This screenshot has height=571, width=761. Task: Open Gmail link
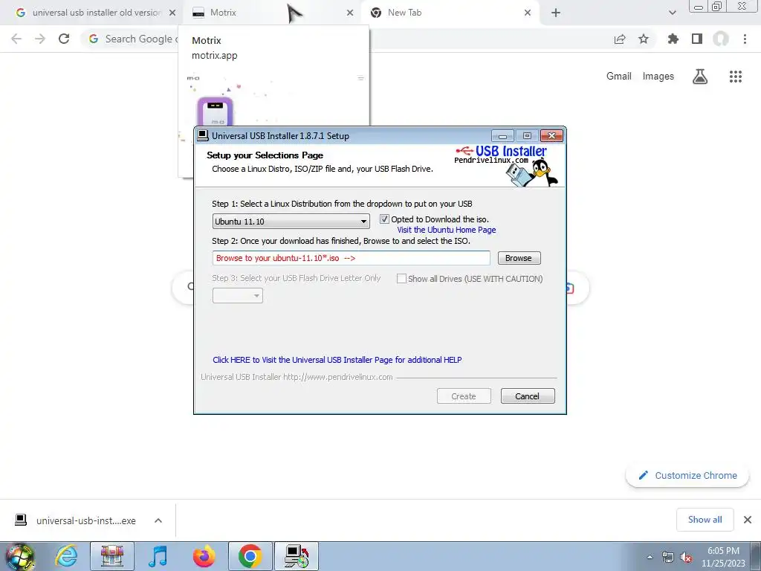coord(619,77)
